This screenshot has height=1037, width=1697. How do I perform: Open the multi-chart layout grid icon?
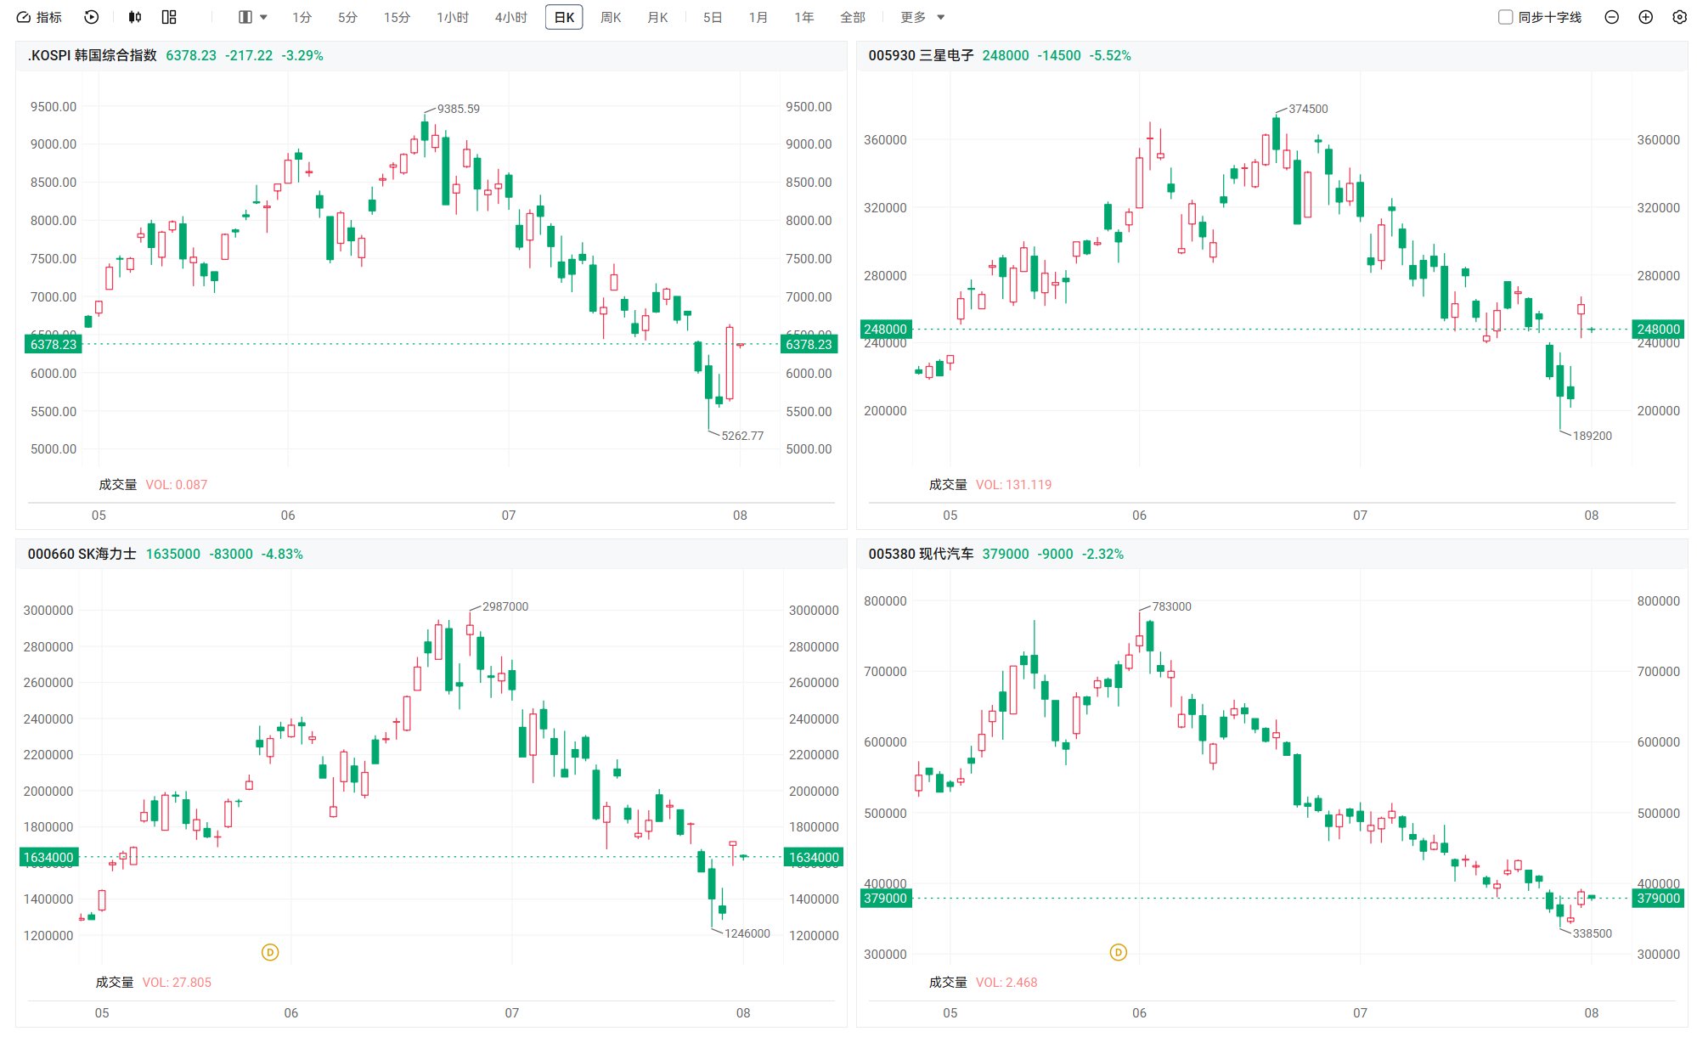[x=169, y=17]
